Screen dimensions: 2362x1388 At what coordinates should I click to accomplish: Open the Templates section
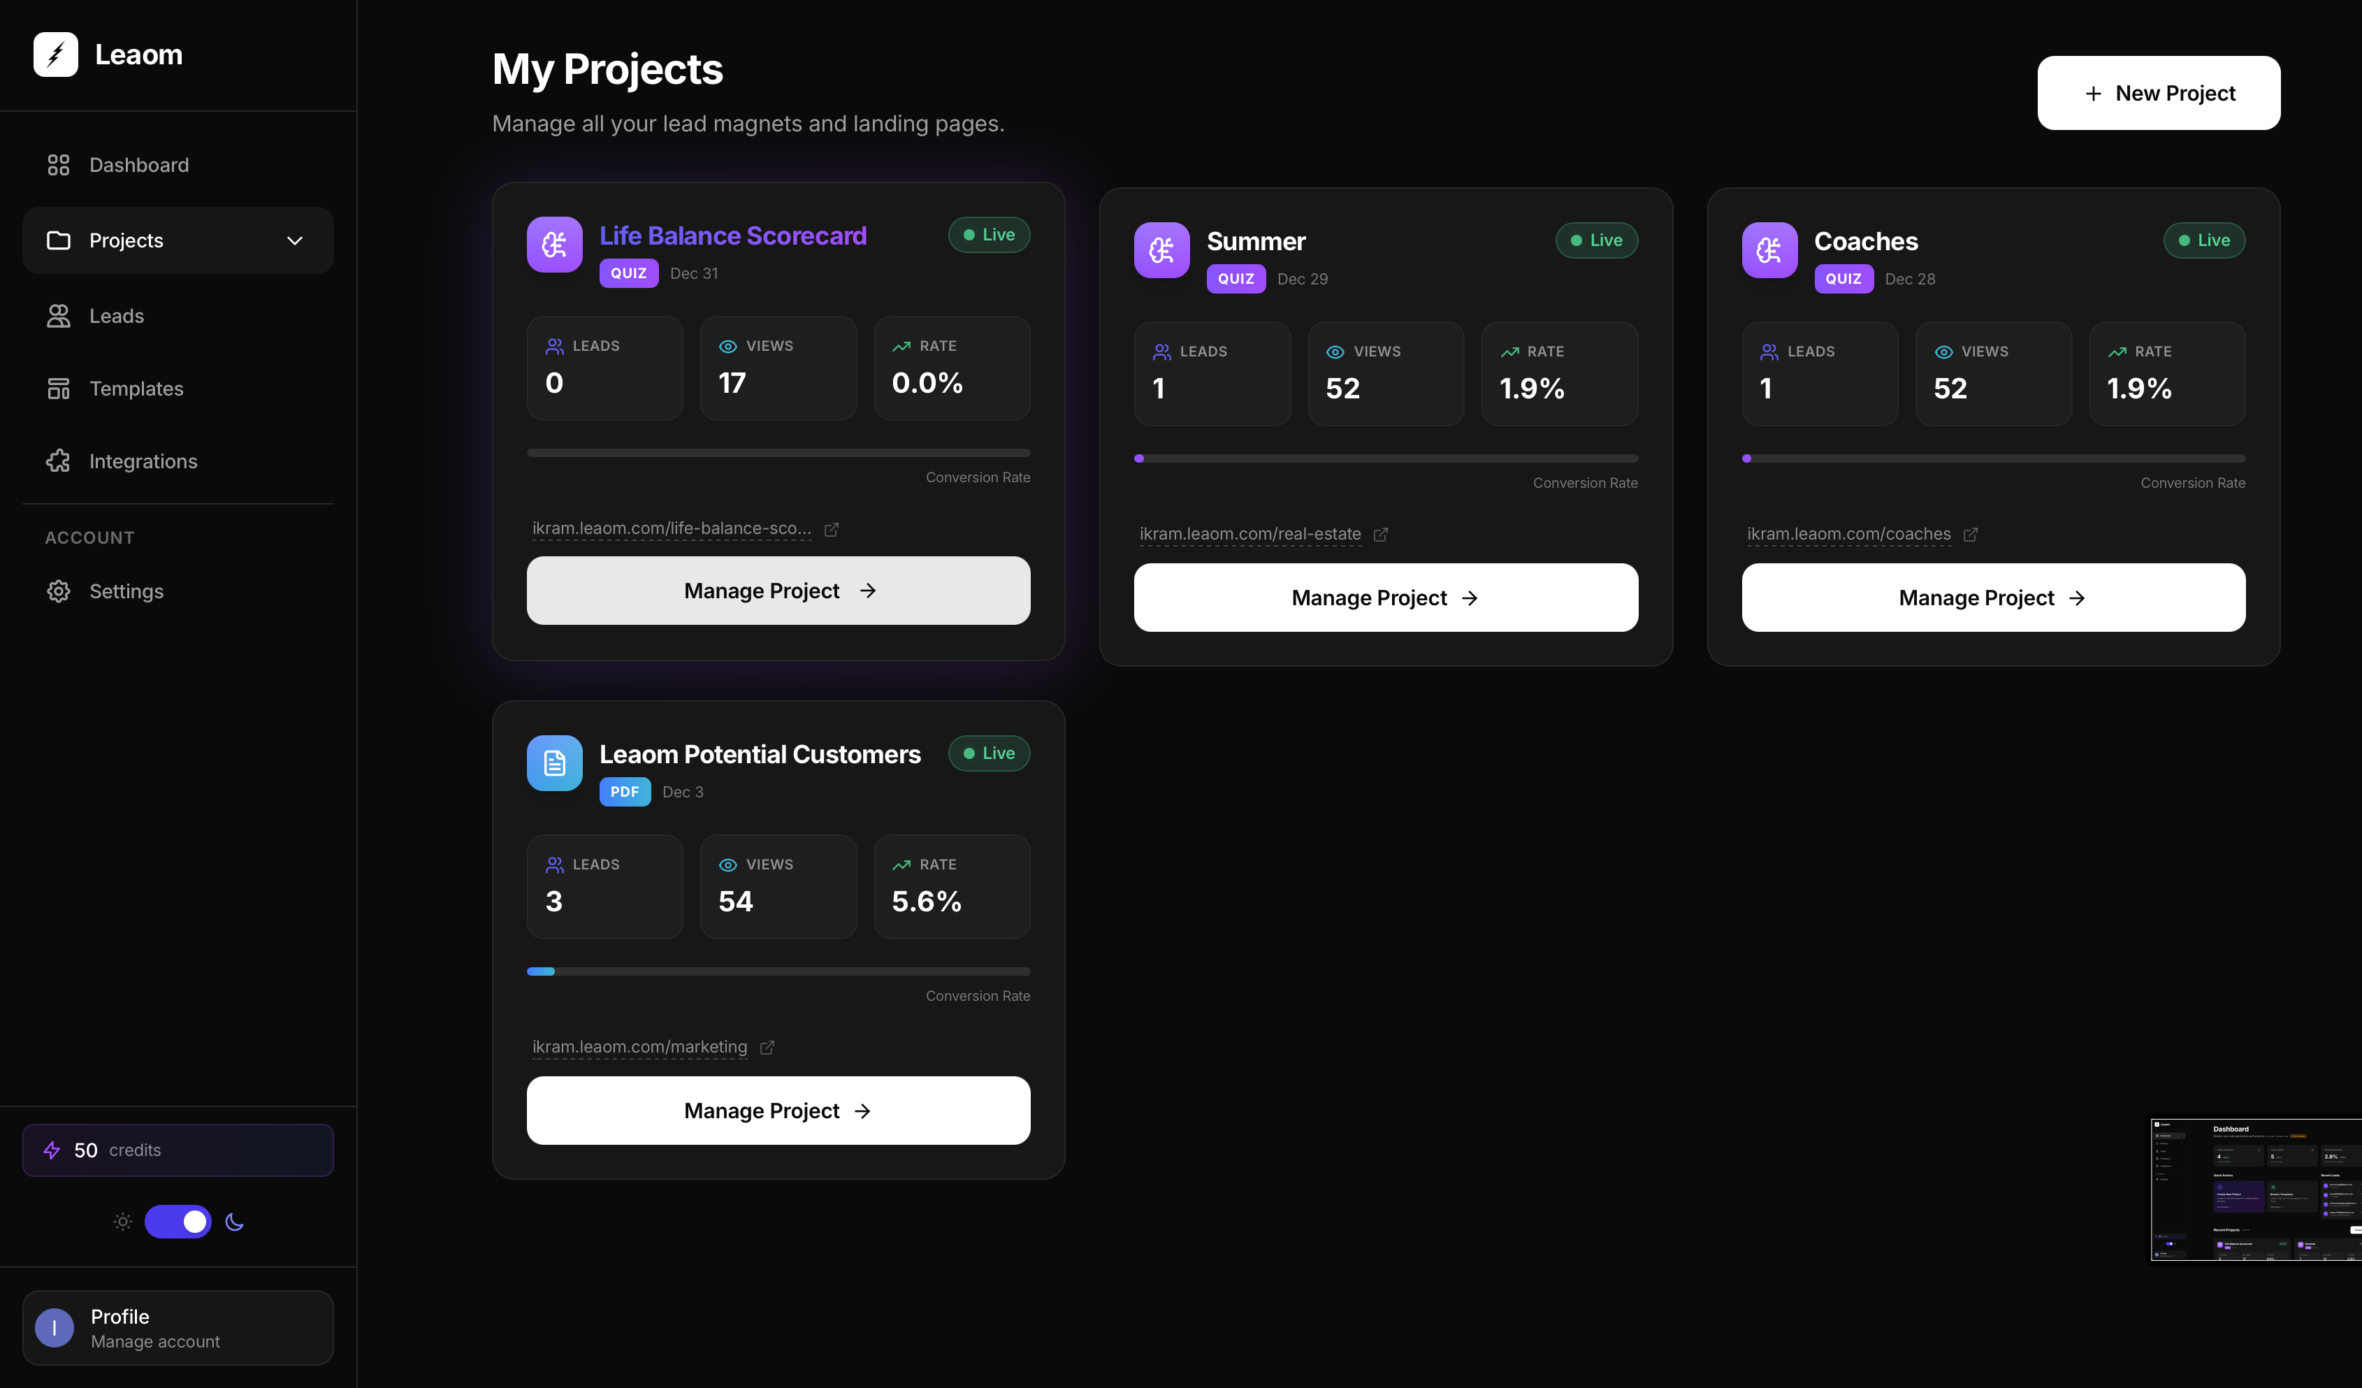[x=136, y=388]
